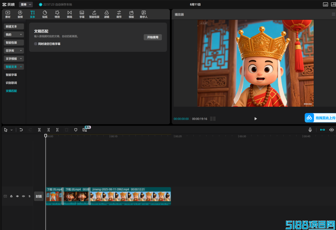The height and width of the screenshot is (230, 336).
Task: Click the 新建文本 sidebar item
Action: tap(14, 26)
